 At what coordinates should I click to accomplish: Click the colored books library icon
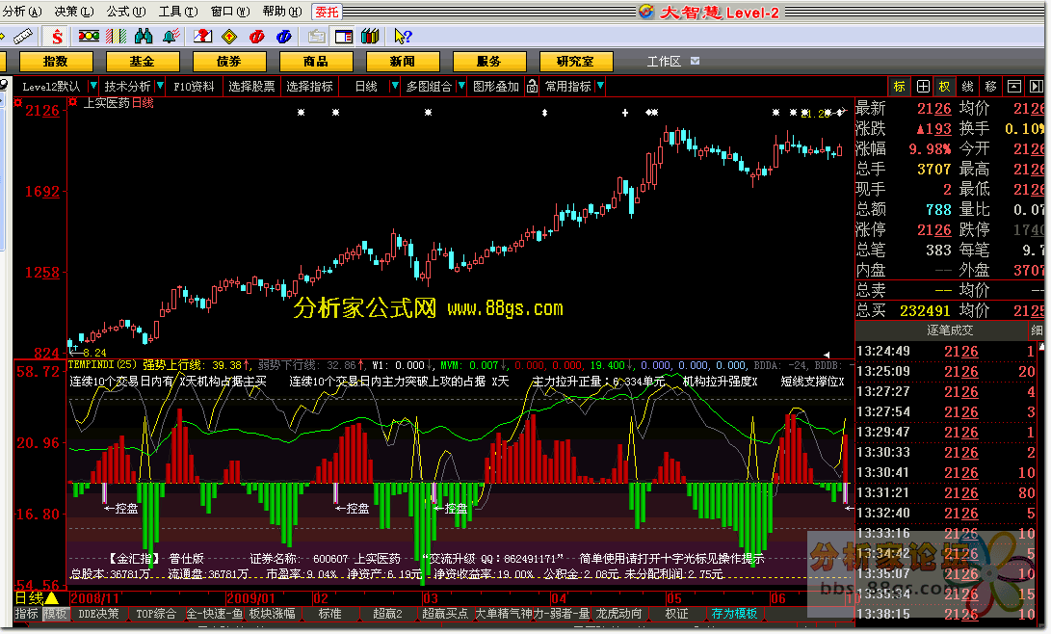370,37
